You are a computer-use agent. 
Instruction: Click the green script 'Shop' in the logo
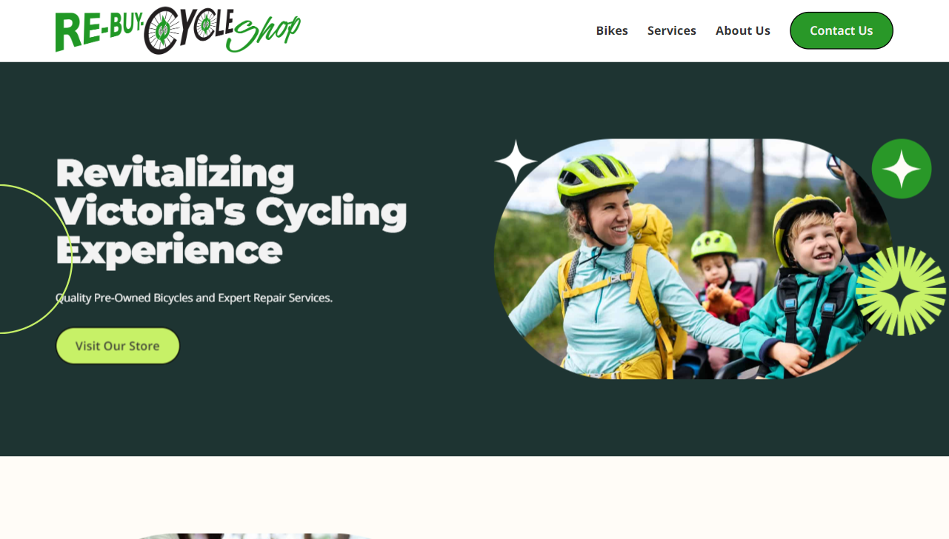(264, 34)
